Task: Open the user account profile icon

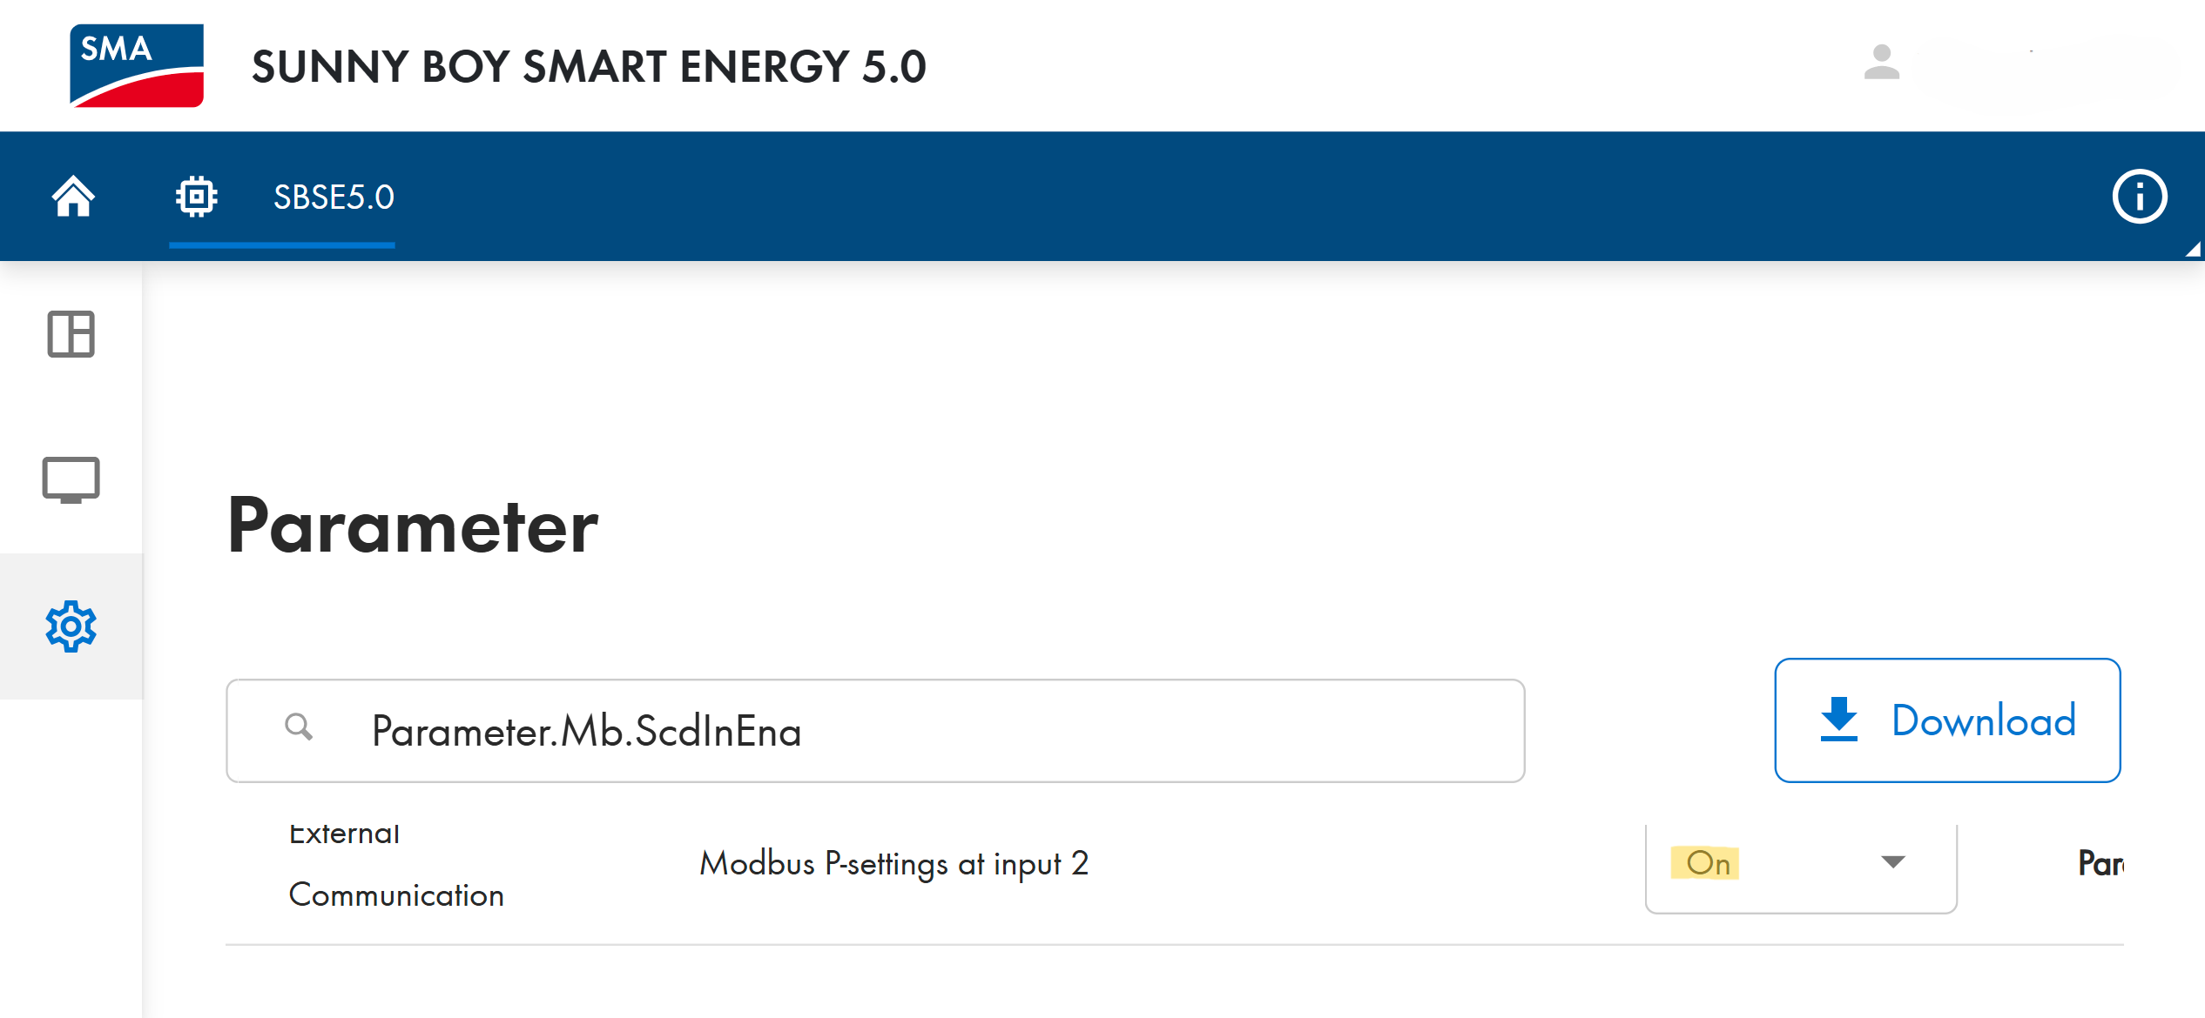Action: tap(1881, 63)
